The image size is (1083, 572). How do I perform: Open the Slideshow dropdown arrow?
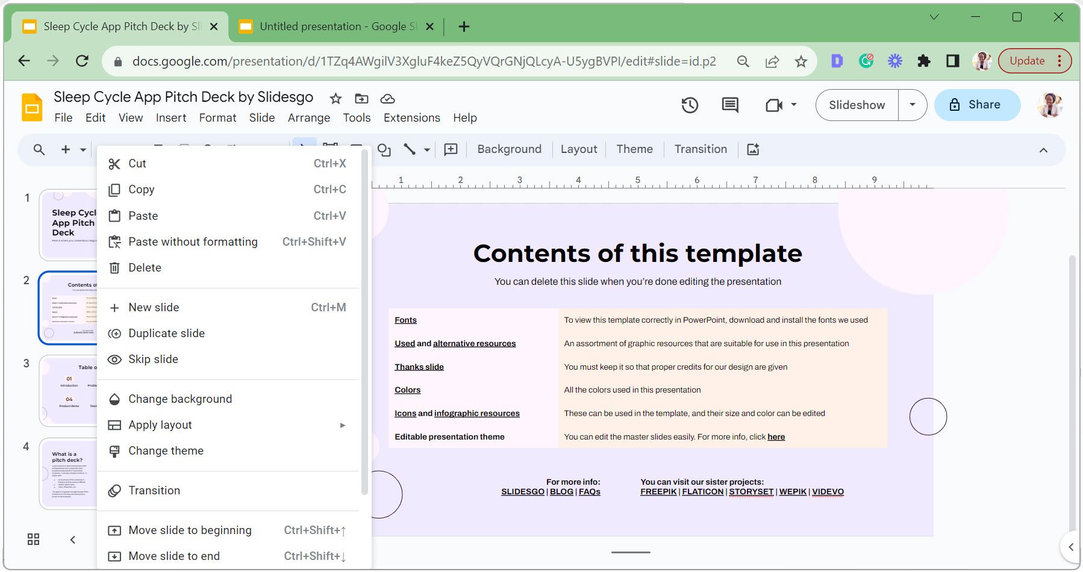[913, 105]
